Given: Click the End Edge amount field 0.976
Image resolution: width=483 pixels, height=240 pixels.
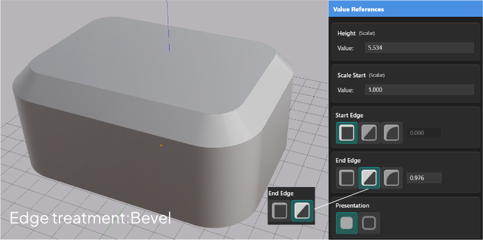Looking at the screenshot, I should point(424,178).
